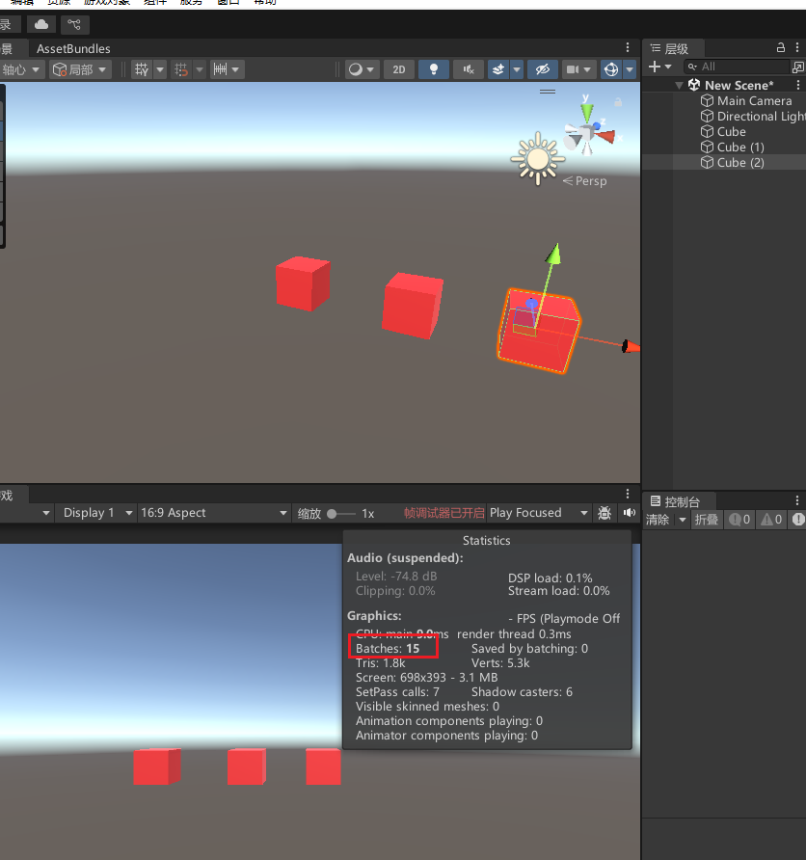Toggle 2D view mode in scene
806x860 pixels.
398,69
